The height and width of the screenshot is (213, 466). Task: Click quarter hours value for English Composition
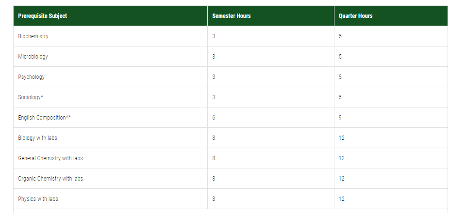tap(340, 118)
